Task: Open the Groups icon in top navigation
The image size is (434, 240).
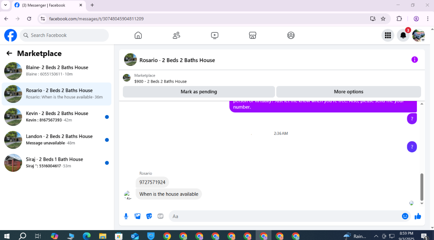Action: (291, 35)
